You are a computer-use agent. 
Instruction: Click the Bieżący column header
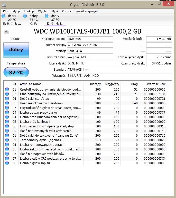tap(93, 84)
